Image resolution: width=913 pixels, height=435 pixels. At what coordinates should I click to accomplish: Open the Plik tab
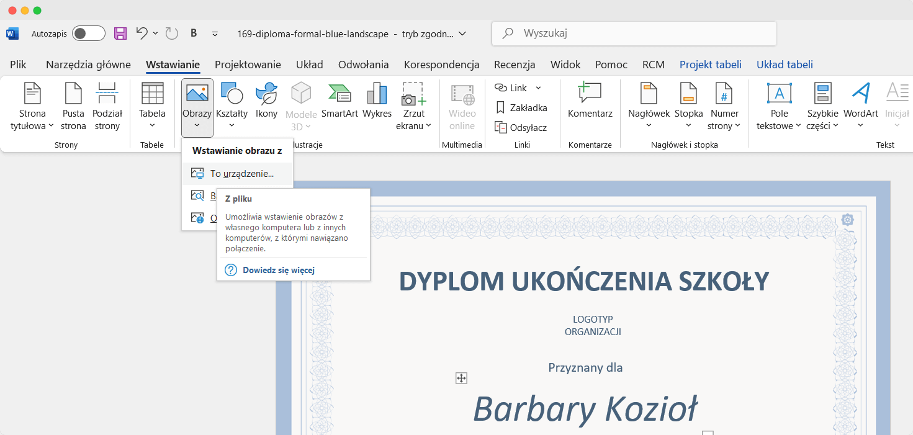18,65
